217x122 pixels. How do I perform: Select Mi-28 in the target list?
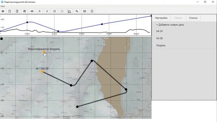159,38
